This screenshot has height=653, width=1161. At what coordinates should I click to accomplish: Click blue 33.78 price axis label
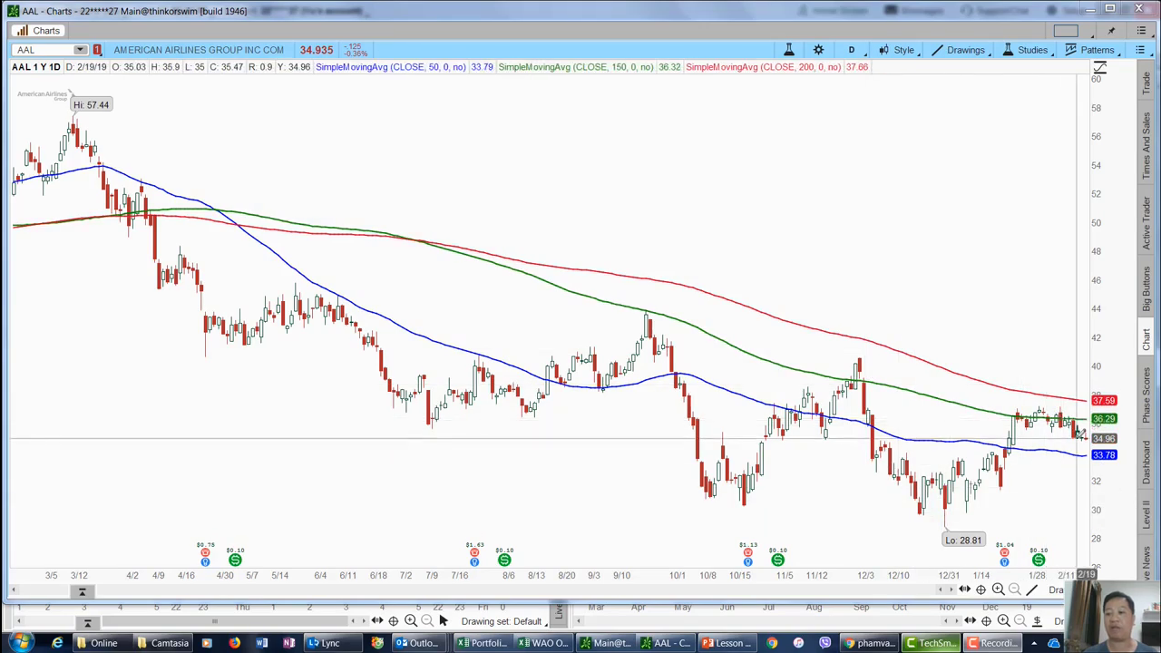[1104, 455]
